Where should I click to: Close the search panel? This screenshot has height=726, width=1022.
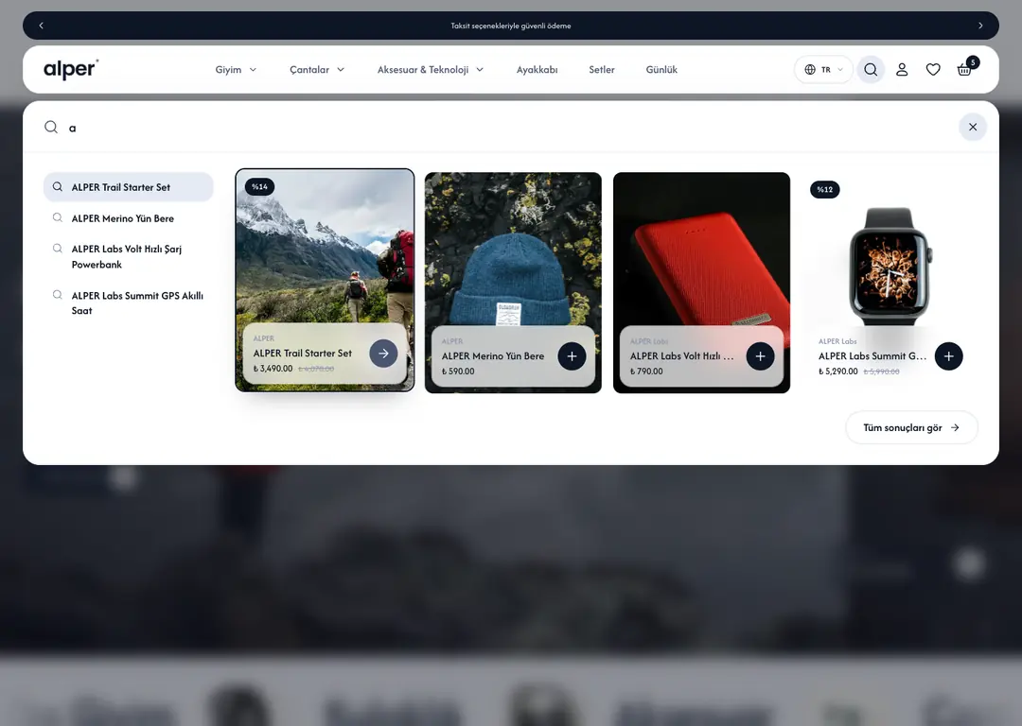point(973,127)
